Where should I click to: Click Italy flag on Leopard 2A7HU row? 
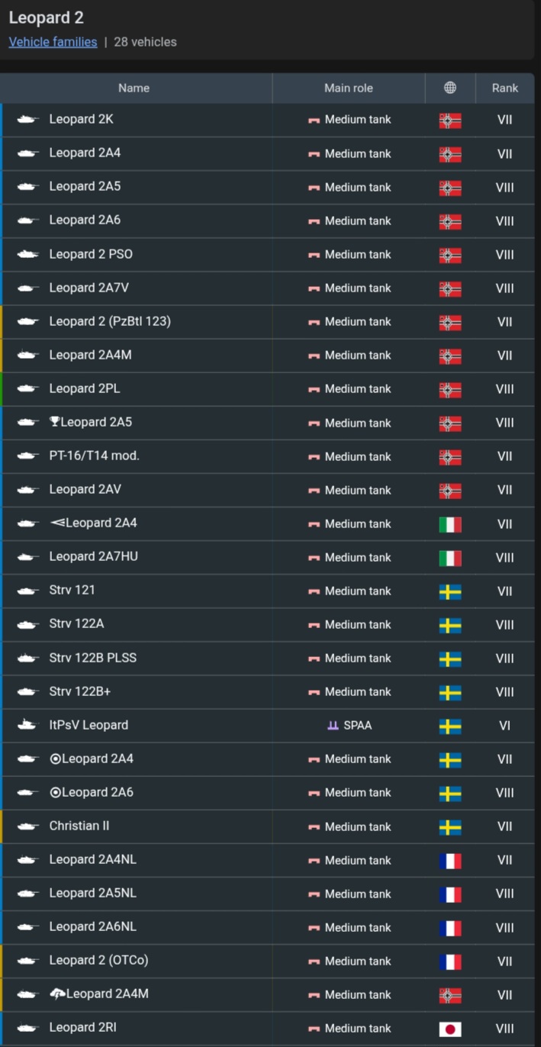[x=450, y=558]
